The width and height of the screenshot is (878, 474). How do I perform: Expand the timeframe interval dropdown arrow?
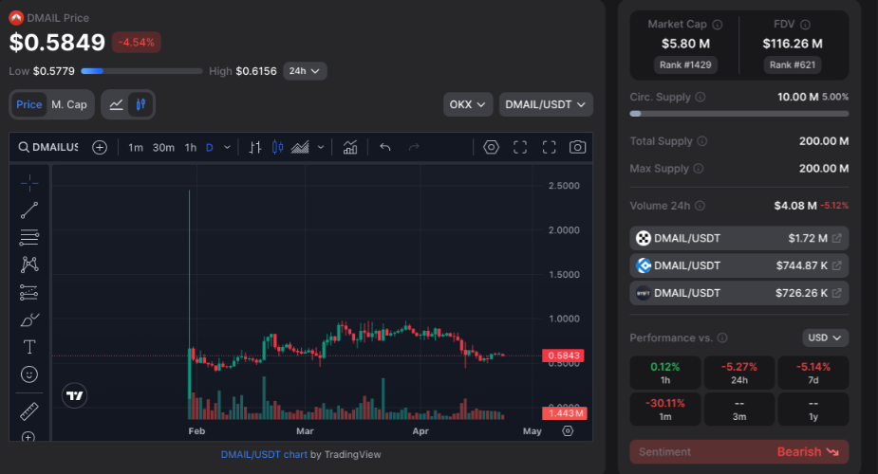(x=227, y=148)
